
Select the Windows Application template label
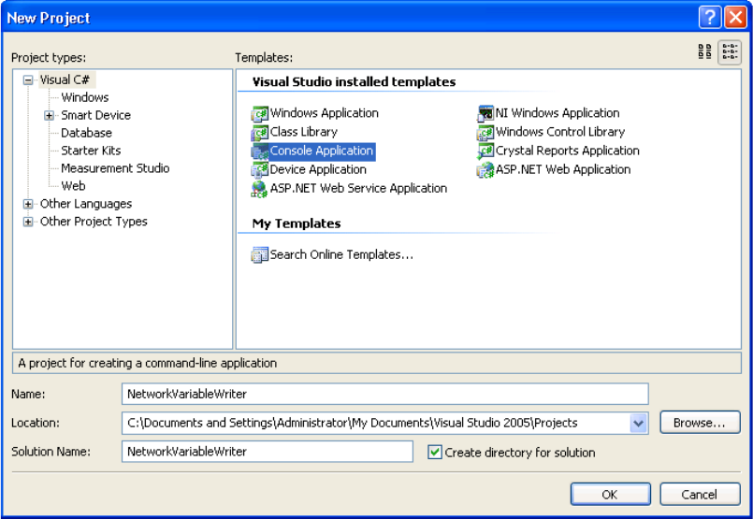[325, 113]
